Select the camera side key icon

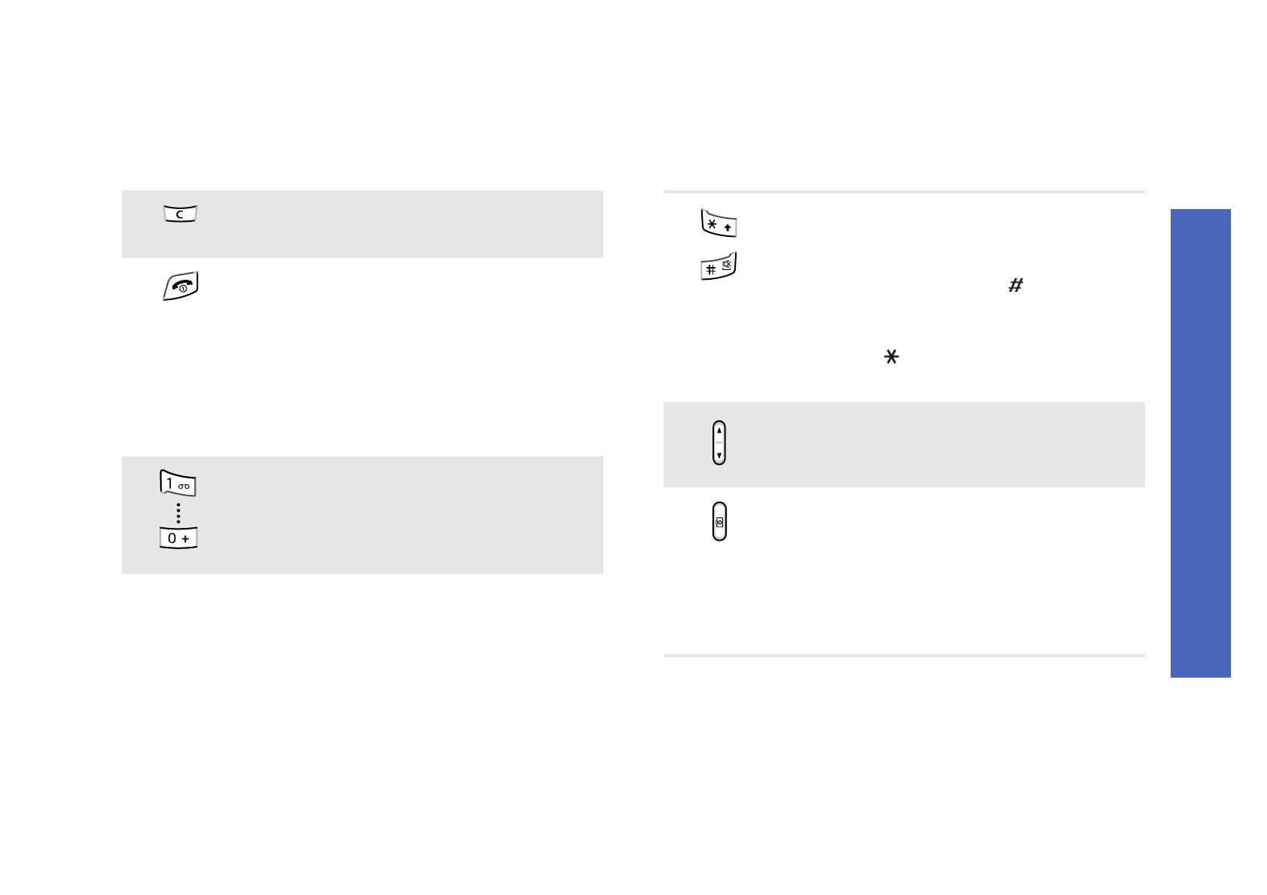719,521
